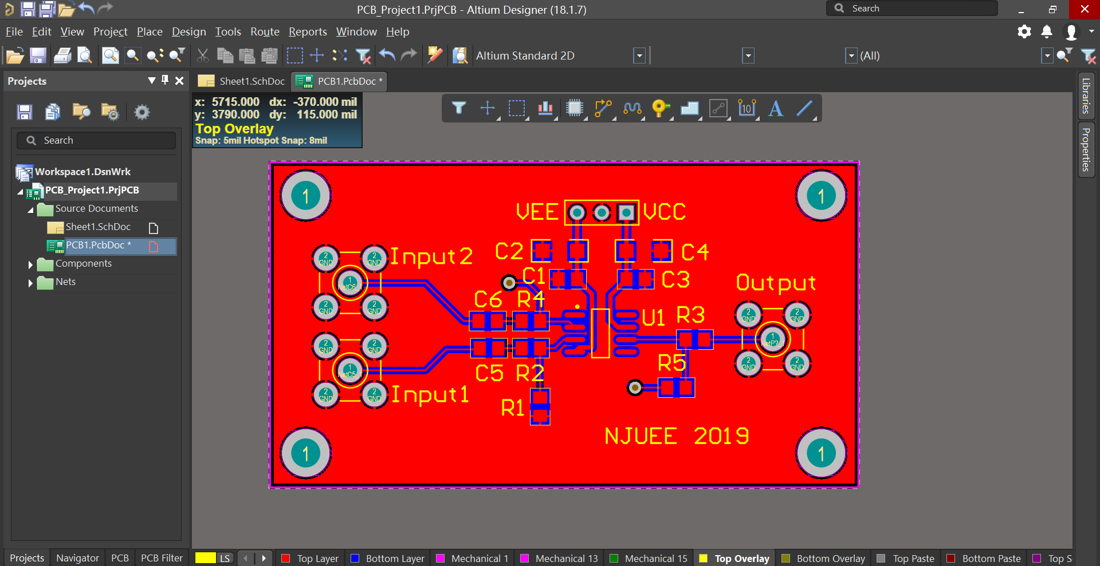Open the Align objects tool

pos(545,108)
